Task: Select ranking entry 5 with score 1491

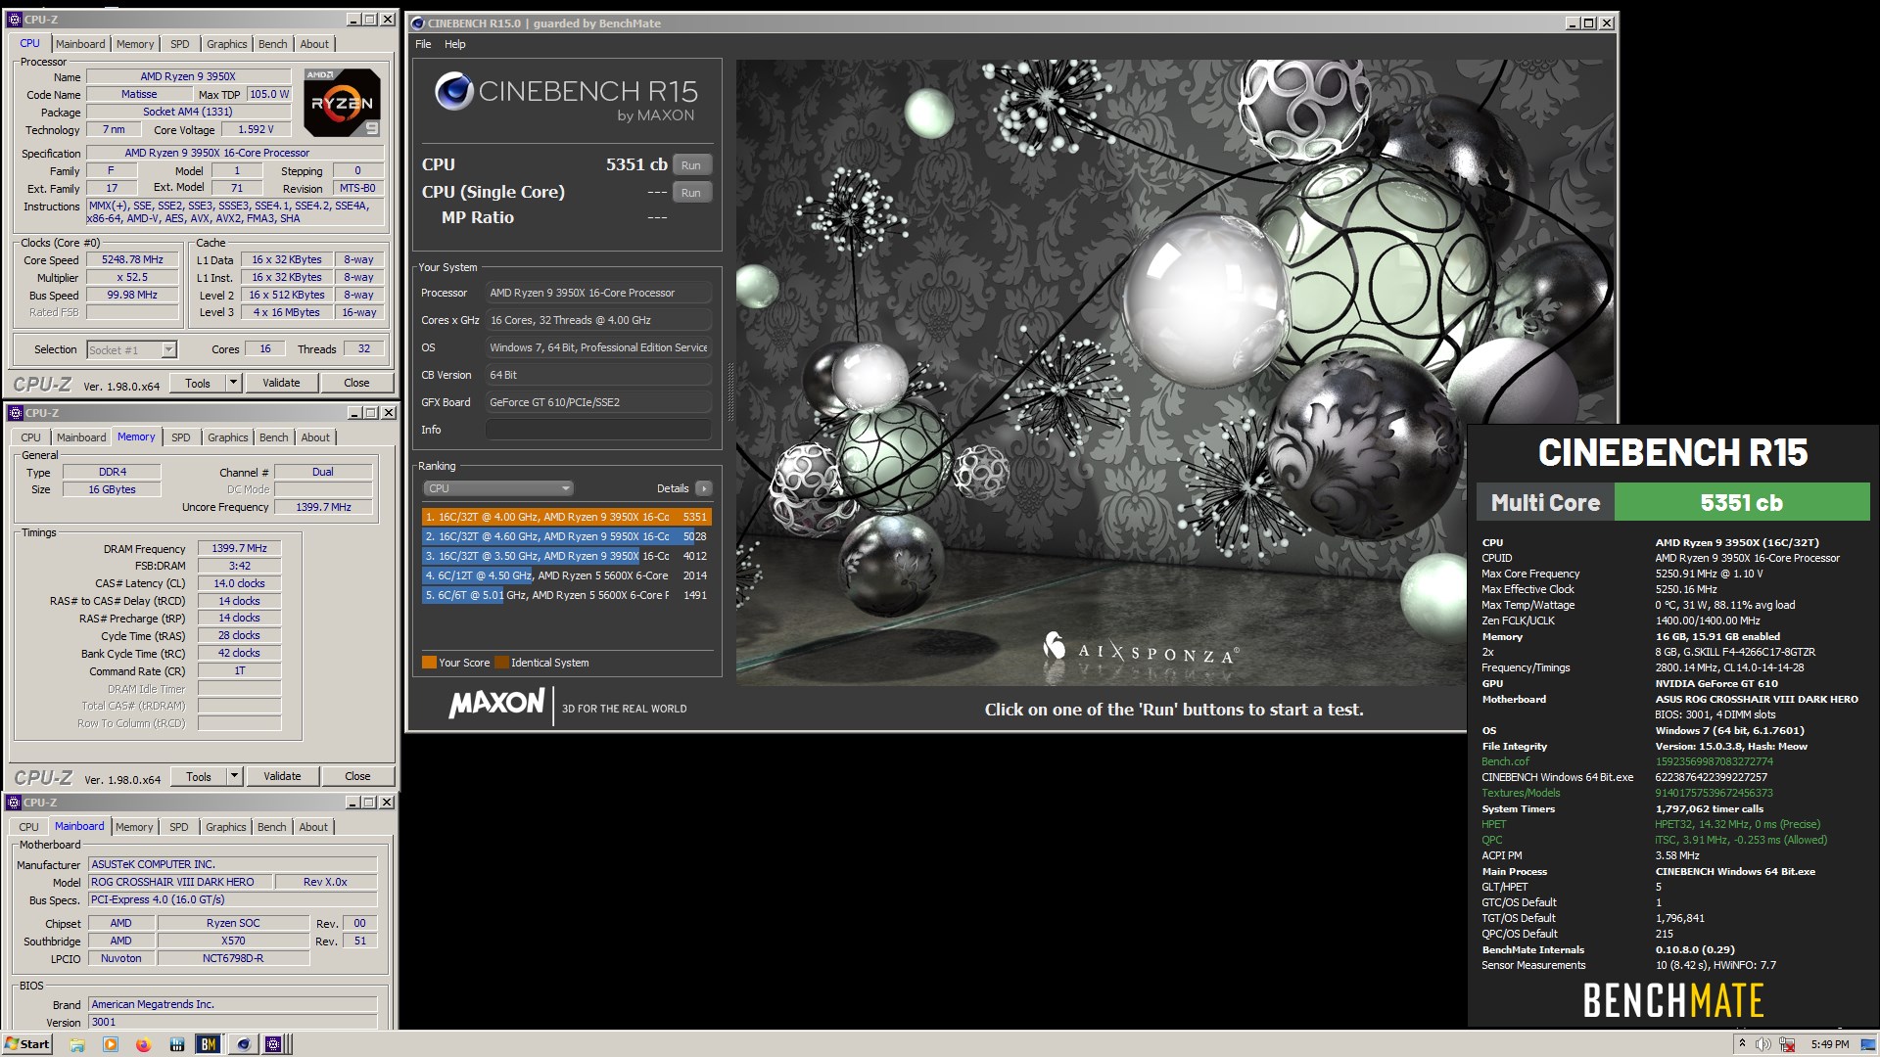Action: (x=566, y=595)
